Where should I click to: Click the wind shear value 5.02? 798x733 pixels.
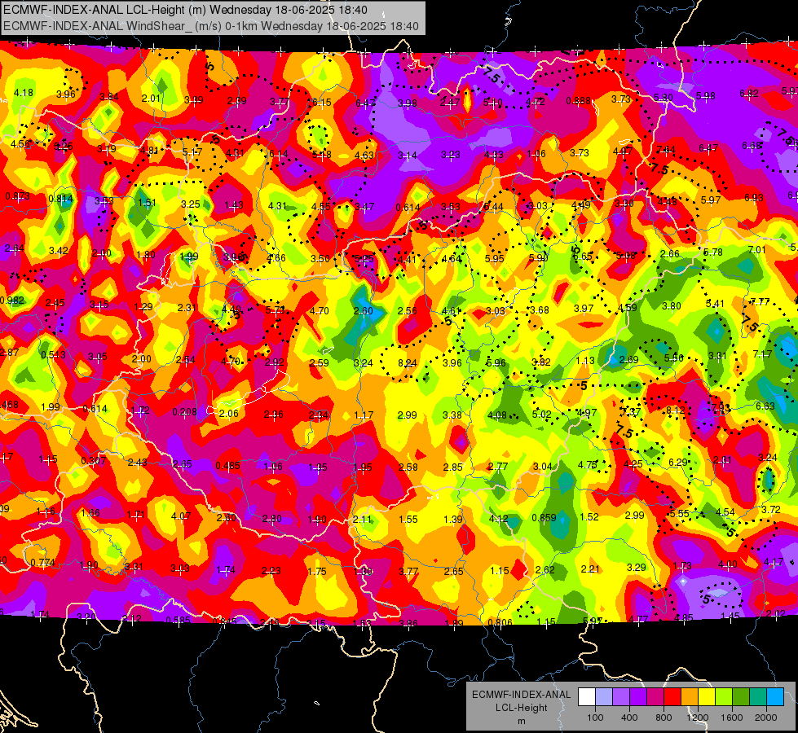(x=541, y=414)
